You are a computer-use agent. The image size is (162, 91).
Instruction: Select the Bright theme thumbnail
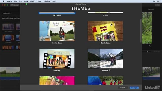[x=105, y=12]
